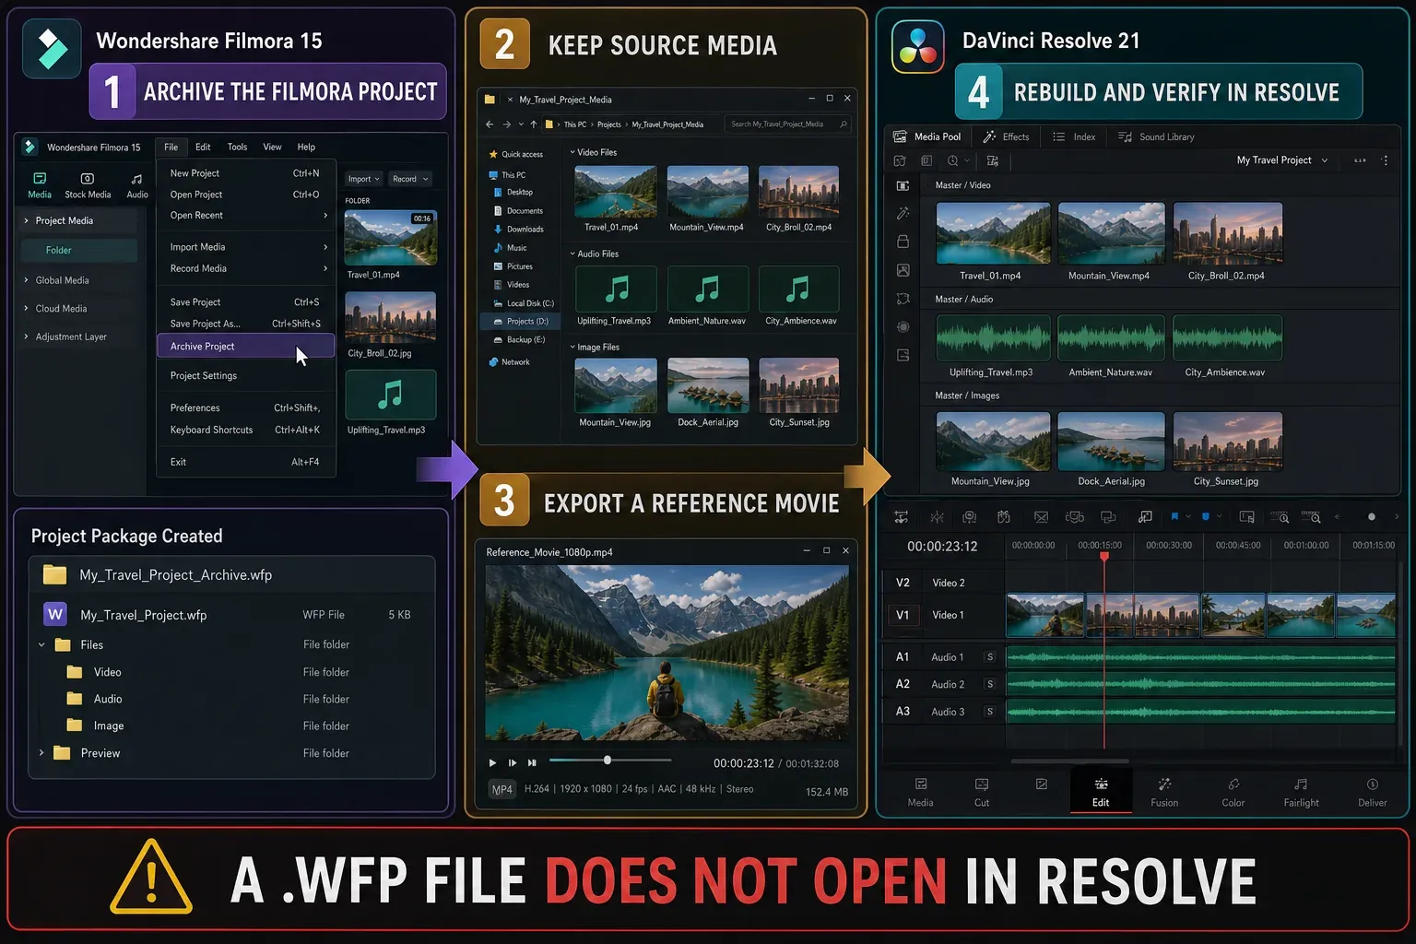Expand Adjustment Layer in the Filmora sidebar
This screenshot has height=944, width=1416.
click(26, 336)
